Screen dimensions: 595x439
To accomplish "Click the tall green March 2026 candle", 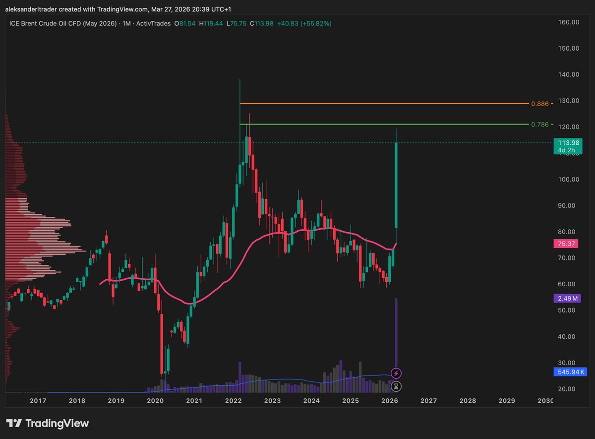I will pyautogui.click(x=396, y=185).
